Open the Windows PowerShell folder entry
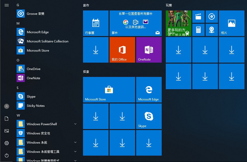 (x=47, y=124)
